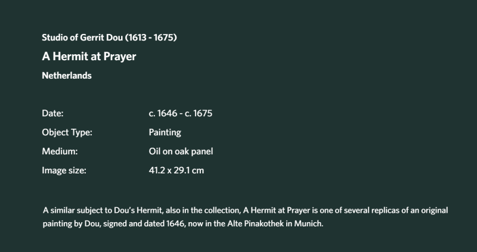Click "Dou's Hermit" in the description
Screen dimensions: 477x252
pos(139,210)
